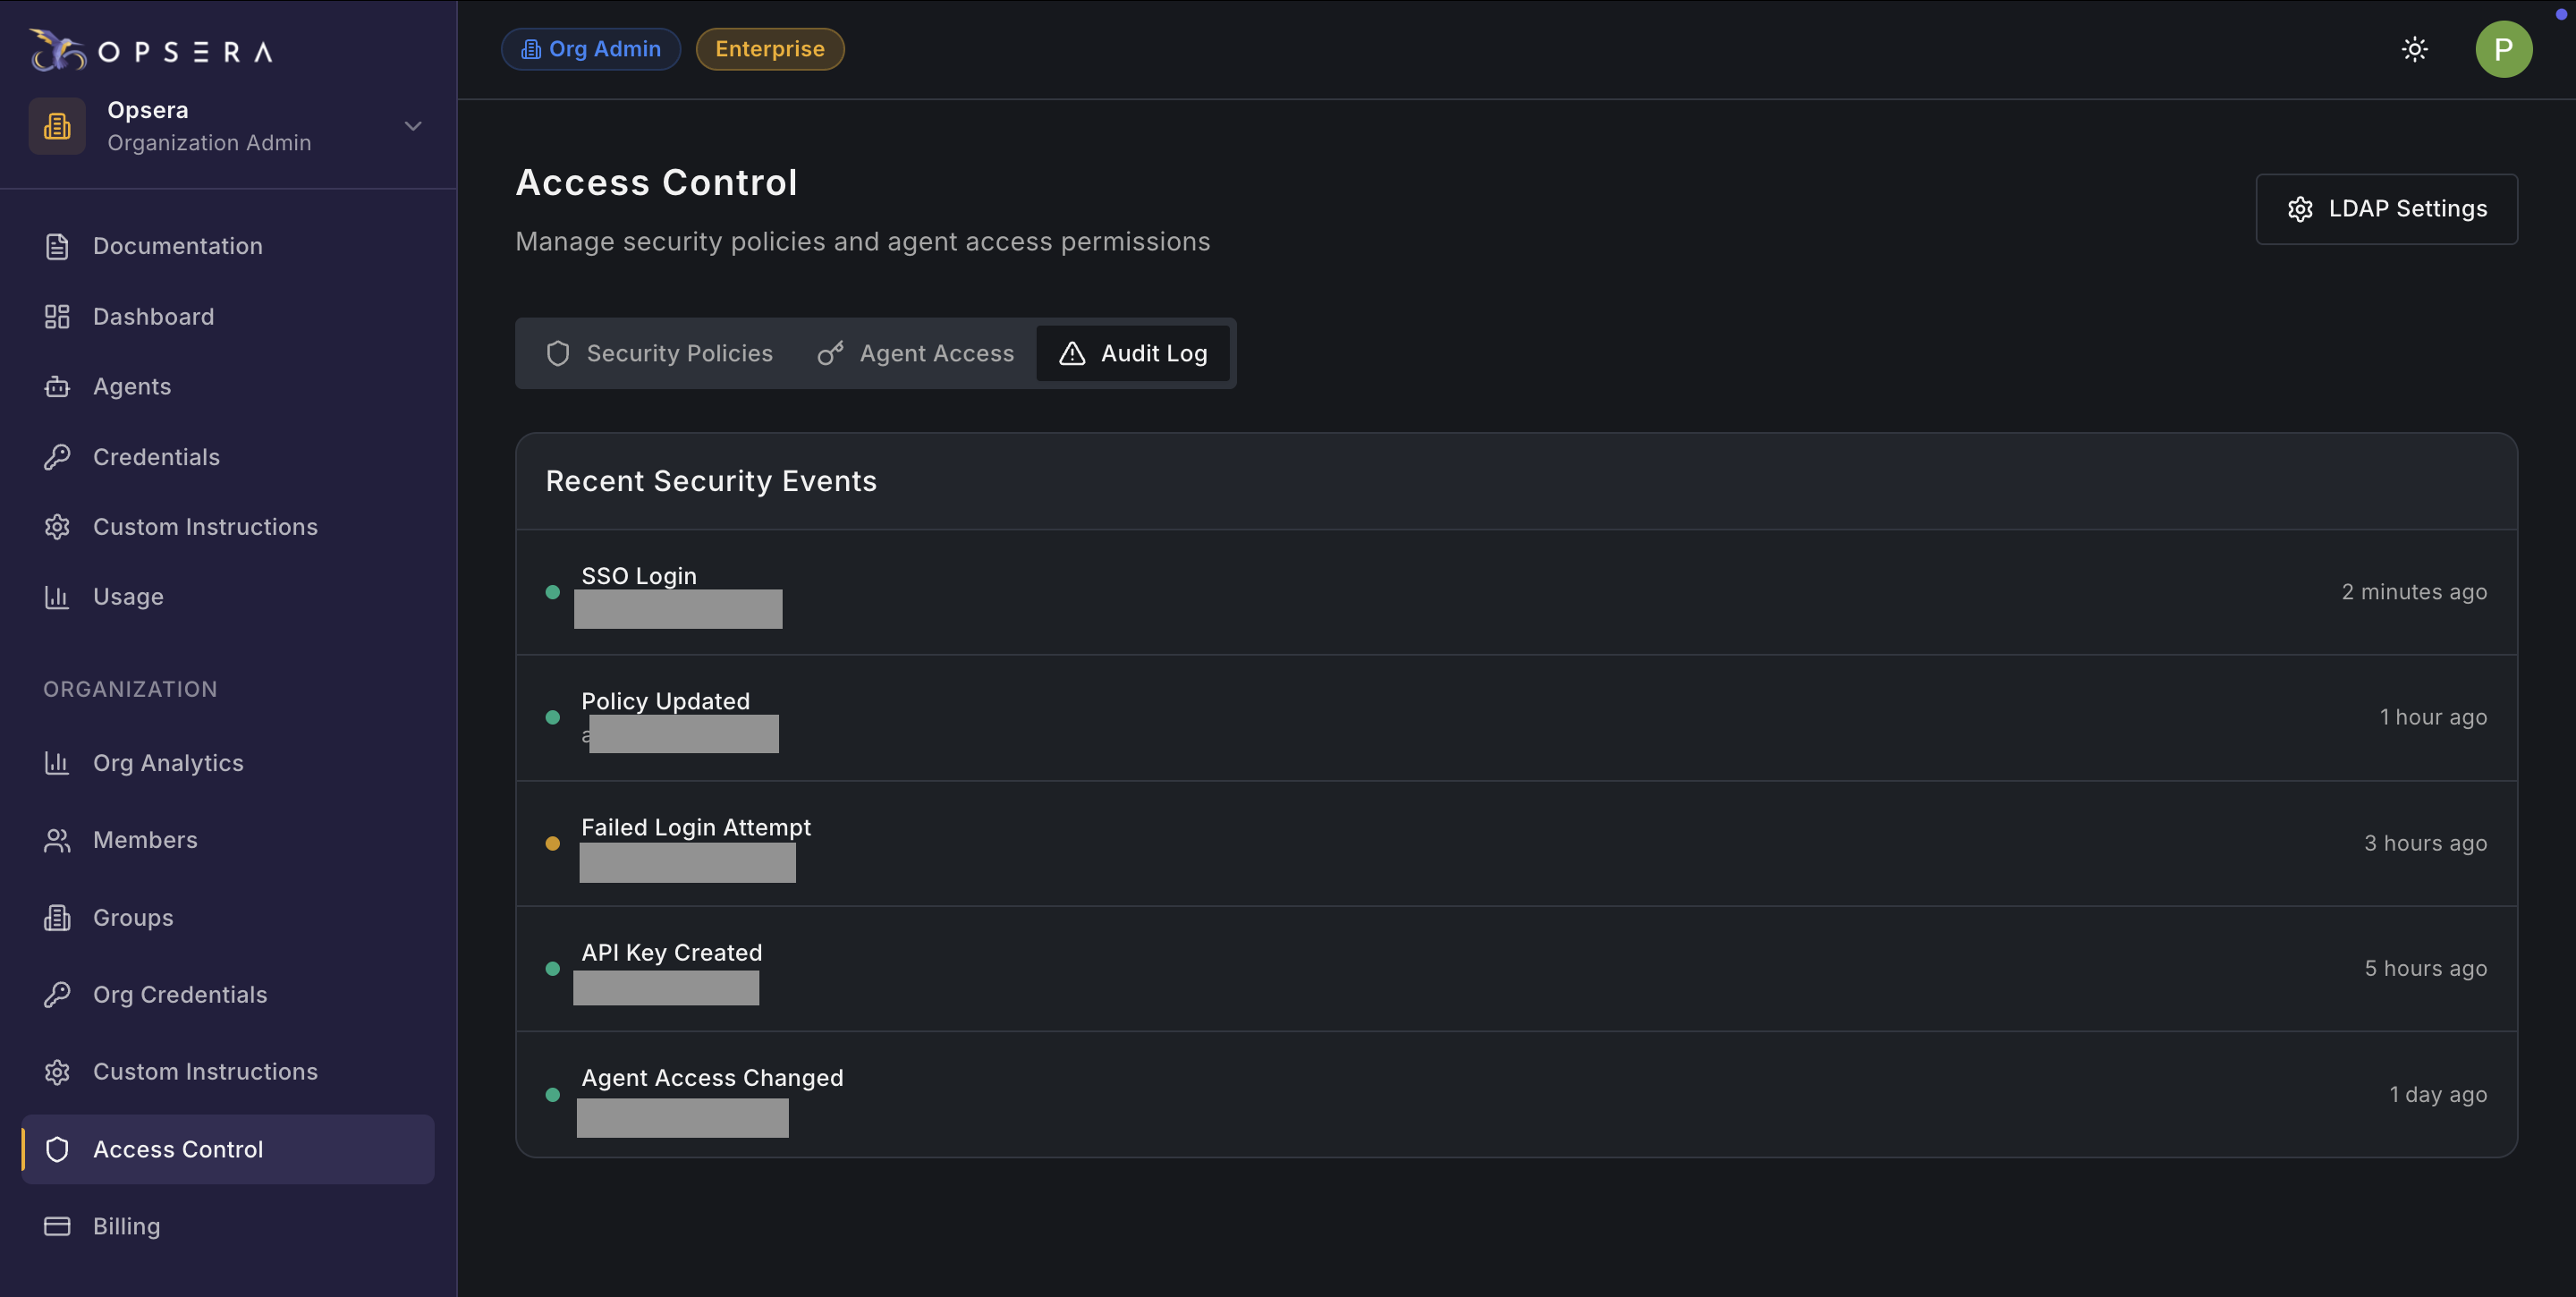The height and width of the screenshot is (1297, 2576).
Task: Expand the Opsera organization switcher chevron
Action: click(x=413, y=126)
